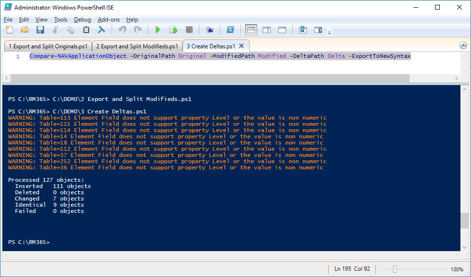Image resolution: width=471 pixels, height=277 pixels.
Task: Redo edit with Redo arrow
Action: click(x=138, y=30)
